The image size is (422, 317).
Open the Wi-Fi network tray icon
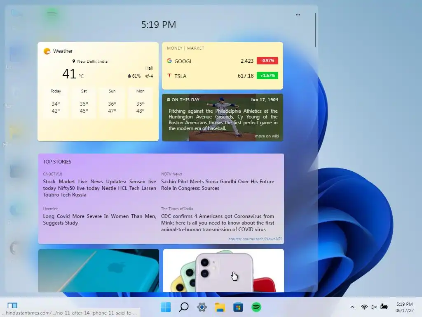point(364,307)
